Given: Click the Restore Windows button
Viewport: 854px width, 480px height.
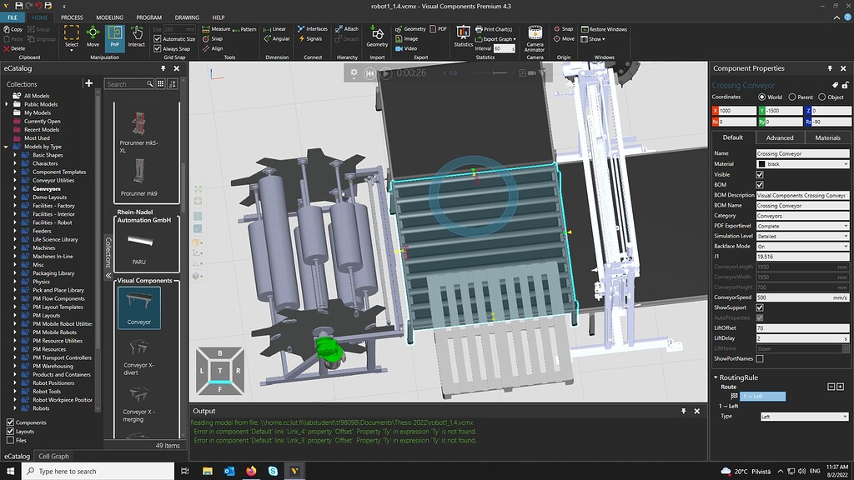Looking at the screenshot, I should (x=603, y=28).
